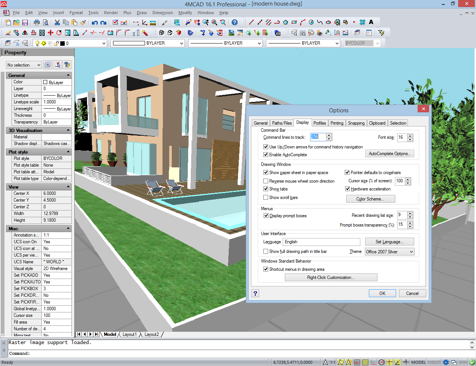This screenshot has width=476, height=366.
Task: Click the Set Language button
Action: [389, 242]
